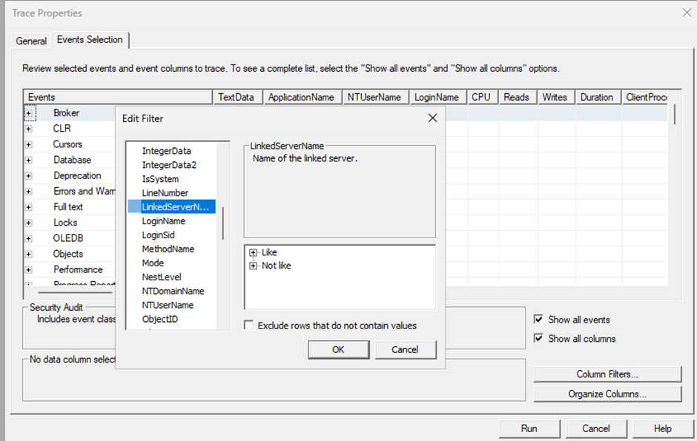
Task: Expand the OLEDB event category
Action: pyautogui.click(x=28, y=239)
